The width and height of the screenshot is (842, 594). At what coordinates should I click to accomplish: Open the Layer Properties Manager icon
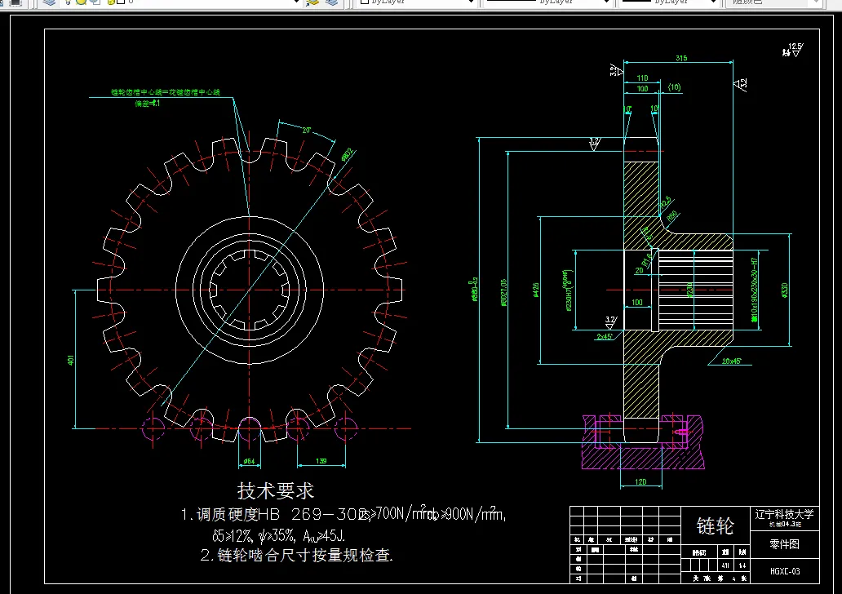(x=49, y=2)
